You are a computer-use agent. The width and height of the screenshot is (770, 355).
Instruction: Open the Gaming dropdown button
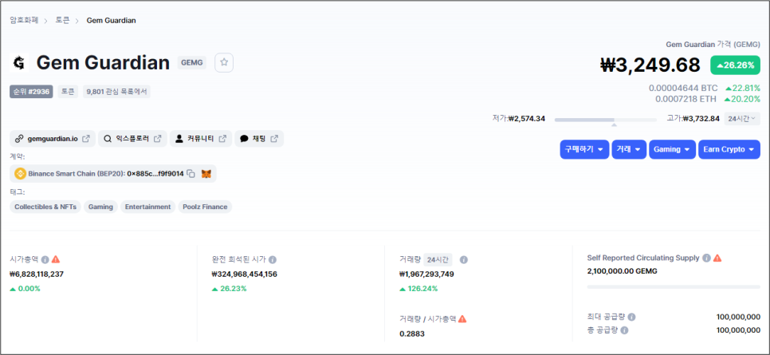coord(671,149)
